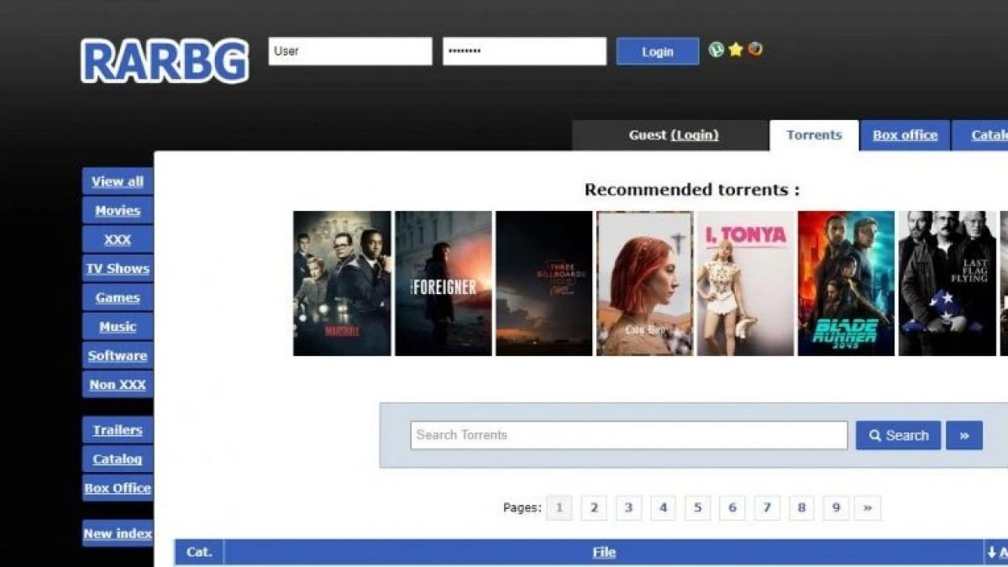Click the yellow star bookmark icon
This screenshot has height=567, width=1008.
coord(736,50)
